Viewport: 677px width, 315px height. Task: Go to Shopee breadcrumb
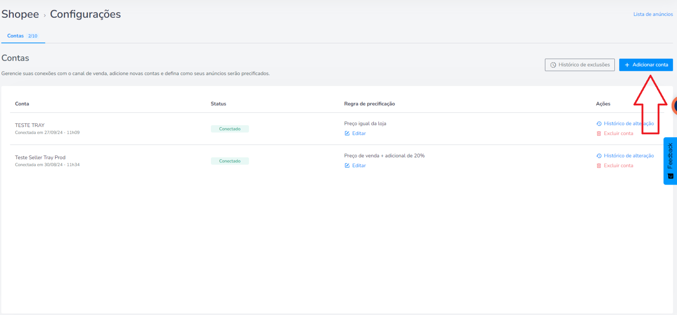(20, 14)
